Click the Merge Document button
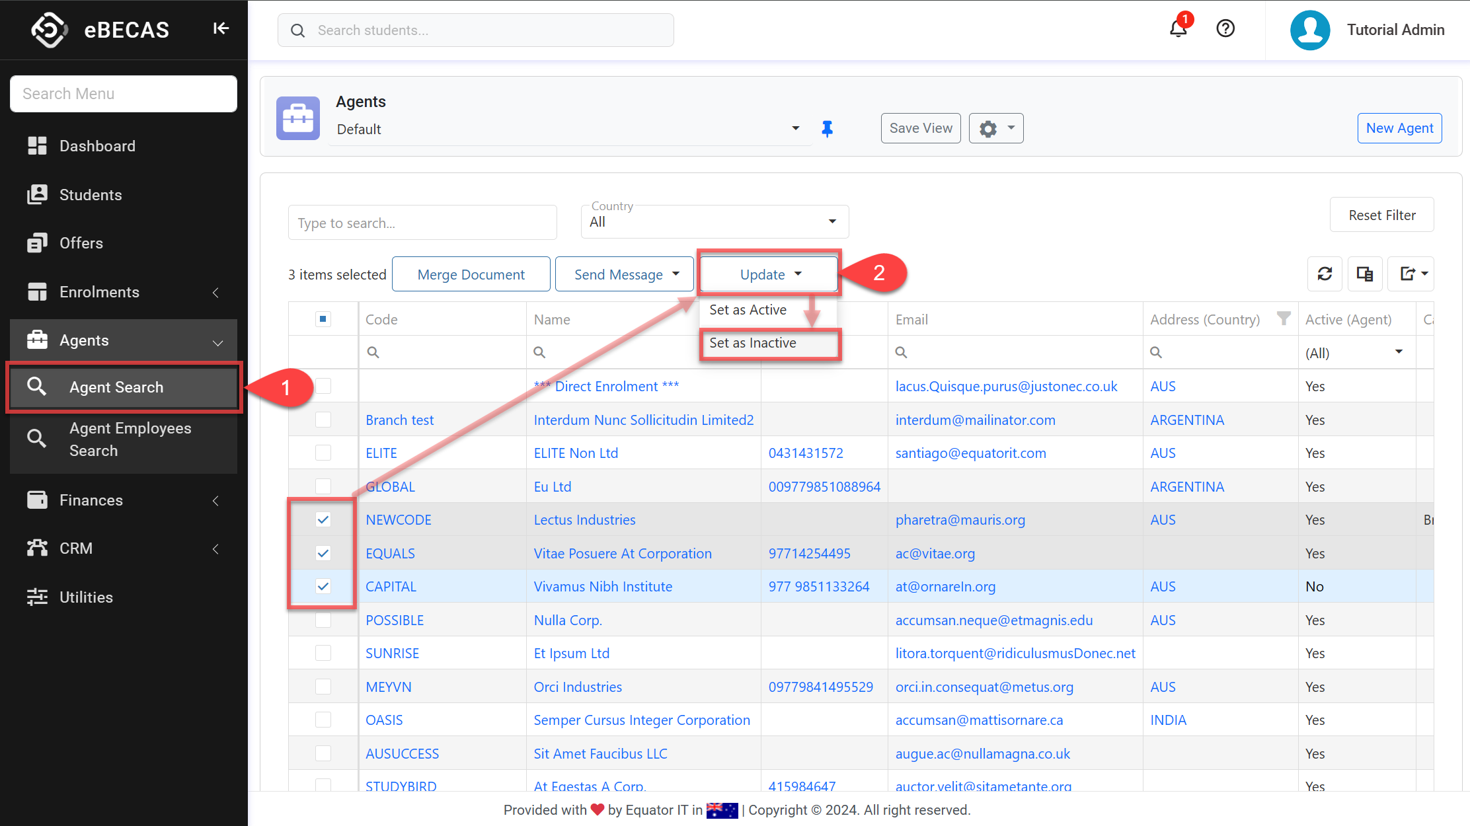This screenshot has width=1470, height=826. pos(471,274)
